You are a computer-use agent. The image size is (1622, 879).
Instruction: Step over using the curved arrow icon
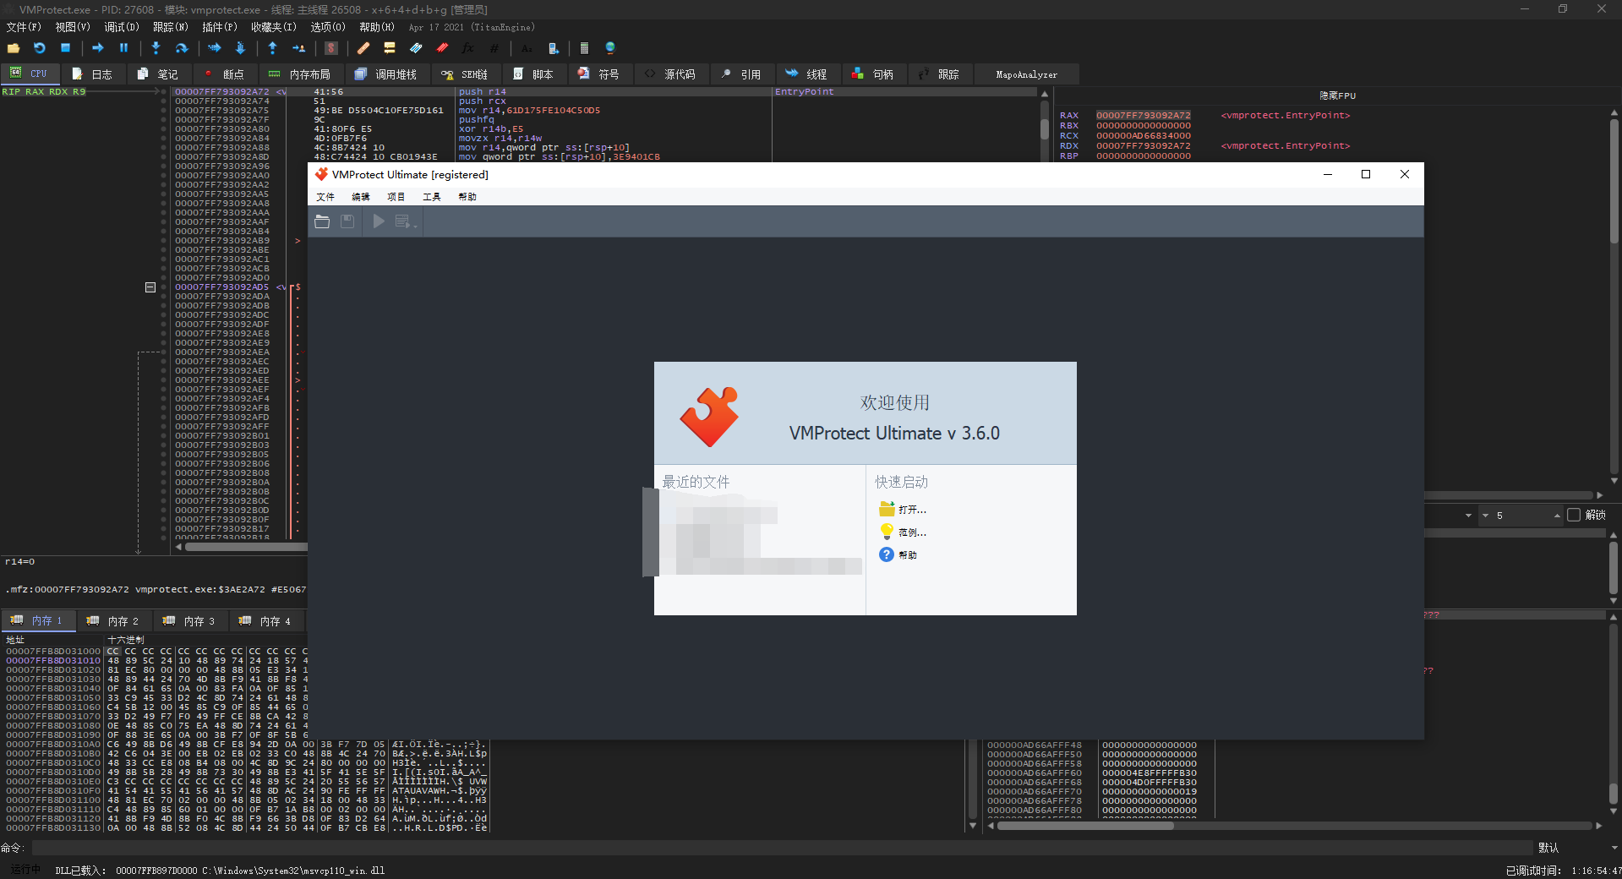(x=181, y=48)
